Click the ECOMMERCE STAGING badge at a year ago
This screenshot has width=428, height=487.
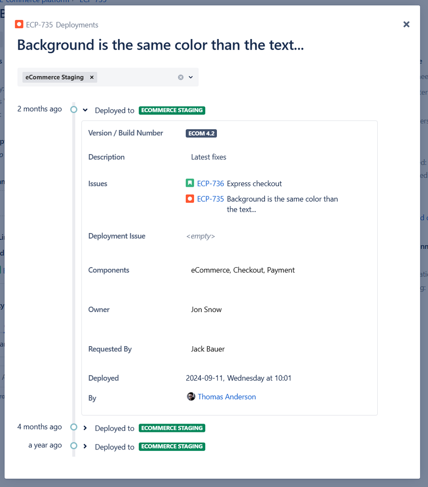point(172,447)
